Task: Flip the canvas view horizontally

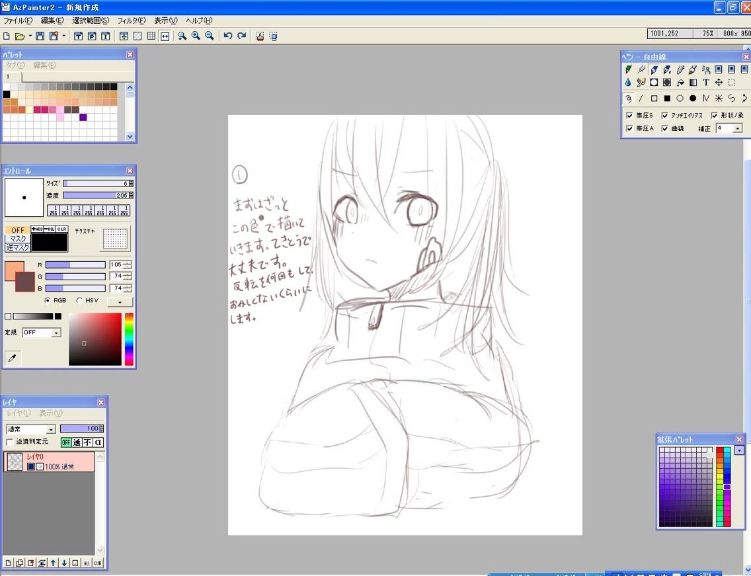Action: coord(165,36)
